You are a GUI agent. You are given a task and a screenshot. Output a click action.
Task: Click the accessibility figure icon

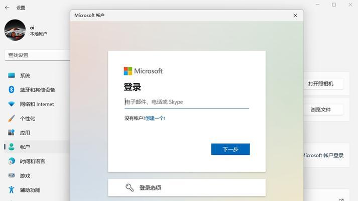click(12, 189)
